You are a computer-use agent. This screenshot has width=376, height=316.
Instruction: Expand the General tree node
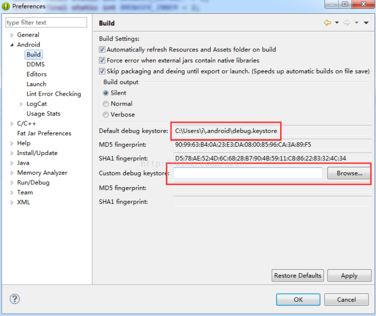(12, 35)
